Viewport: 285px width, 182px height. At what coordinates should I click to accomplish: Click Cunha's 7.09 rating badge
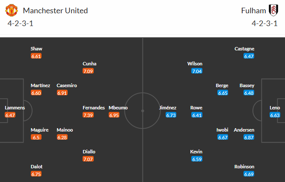89,71
